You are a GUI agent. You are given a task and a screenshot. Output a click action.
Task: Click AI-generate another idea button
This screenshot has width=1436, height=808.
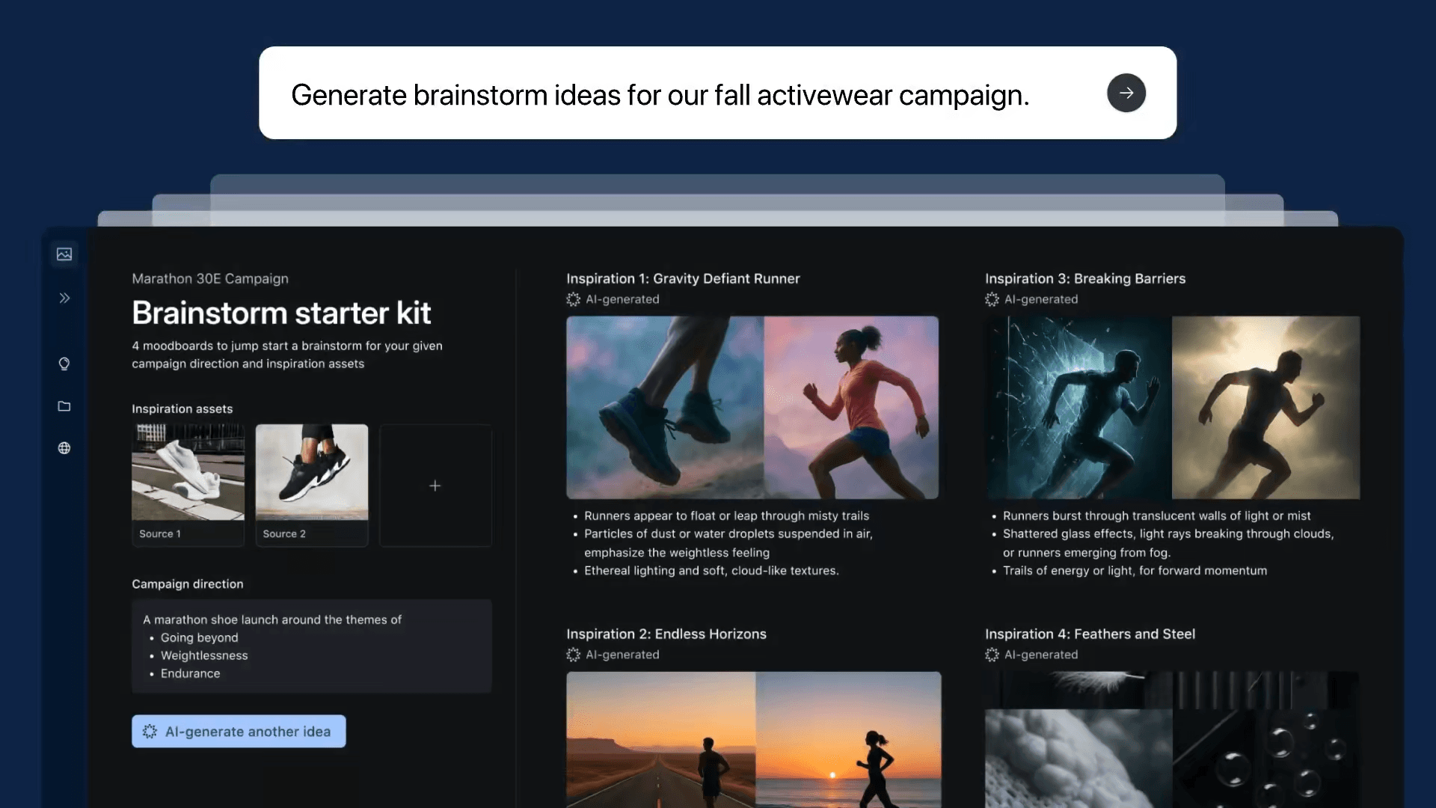click(x=239, y=731)
